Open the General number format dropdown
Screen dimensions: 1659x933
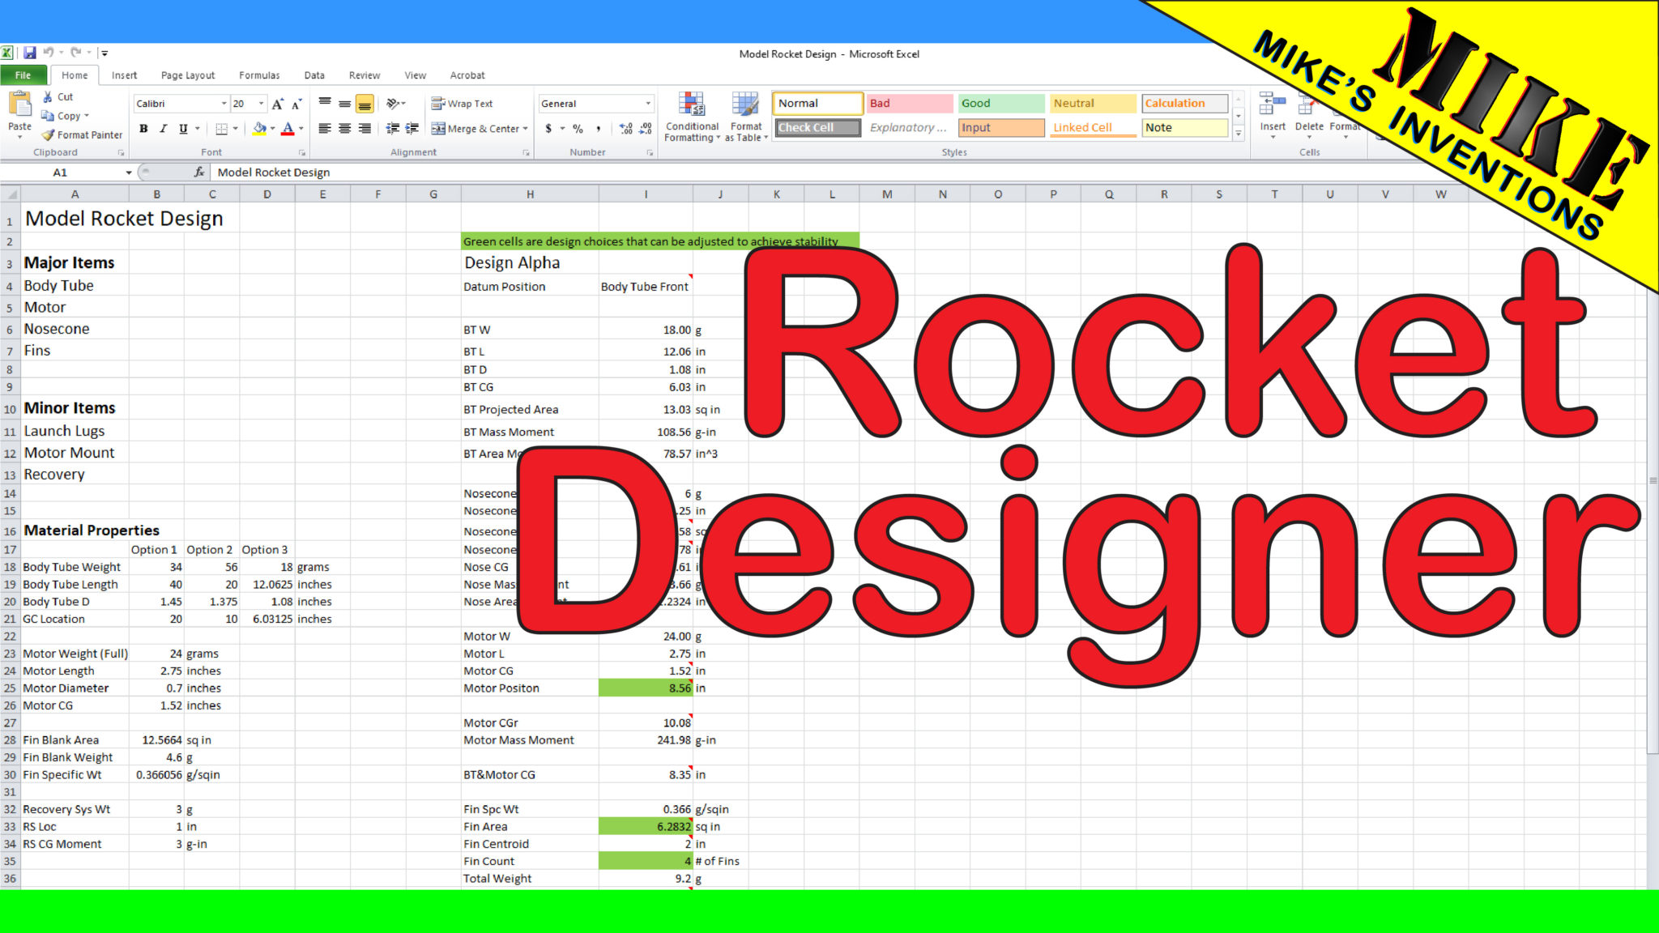[648, 104]
